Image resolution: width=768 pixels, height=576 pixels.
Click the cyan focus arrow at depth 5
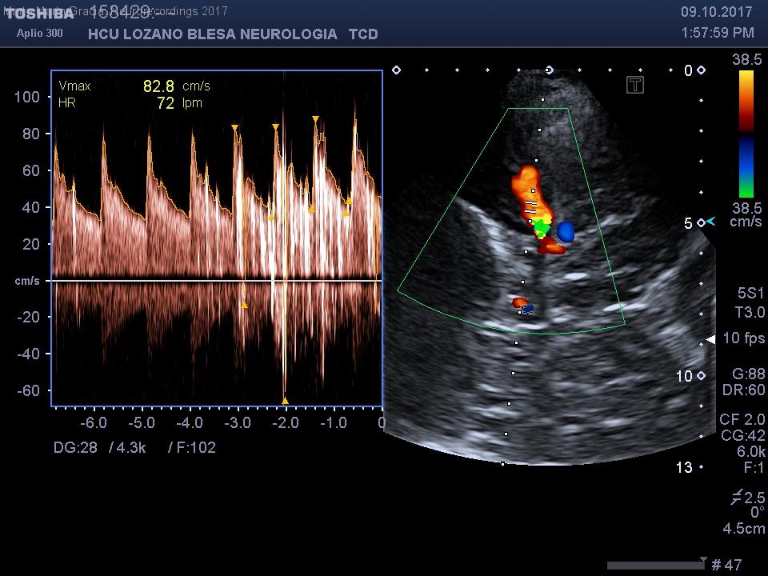coord(711,222)
